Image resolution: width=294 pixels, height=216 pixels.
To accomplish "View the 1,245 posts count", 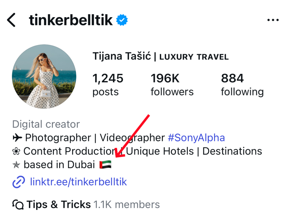I will (108, 84).
